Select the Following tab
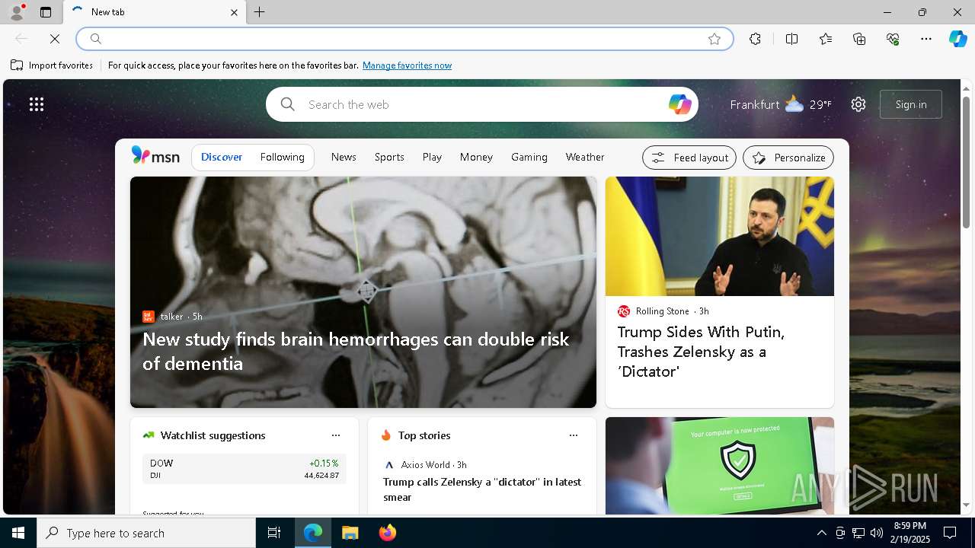The width and height of the screenshot is (975, 548). pyautogui.click(x=282, y=157)
